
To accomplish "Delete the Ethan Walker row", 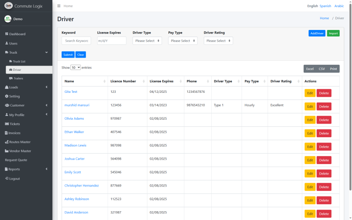I will 324,133.
